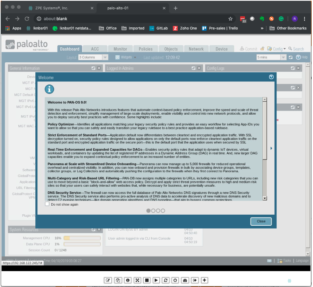The height and width of the screenshot is (287, 313).
Task: Toggle fullscreen with the expand arrows icon
Action: click(x=137, y=280)
